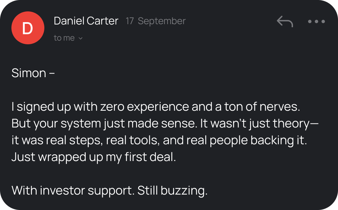
Task: Open the three-dot more options menu
Action: tap(316, 22)
